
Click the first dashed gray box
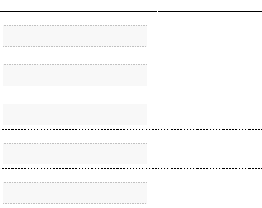coord(75,36)
